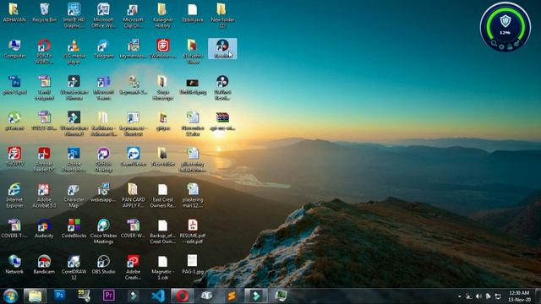
Task: Open Visual Studio Code from the taskbar
Action: tap(158, 296)
